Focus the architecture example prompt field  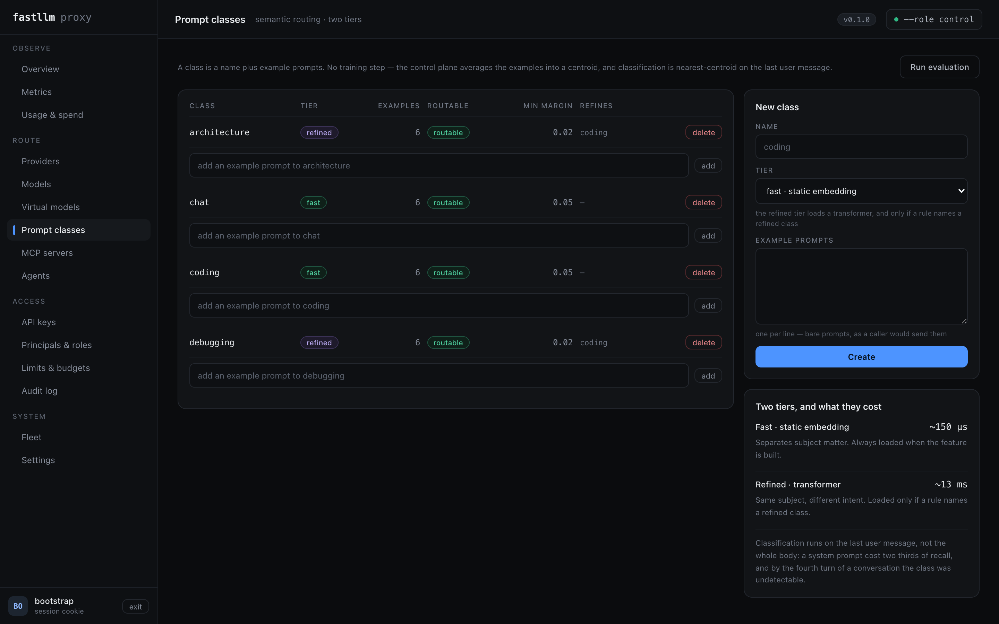point(439,165)
